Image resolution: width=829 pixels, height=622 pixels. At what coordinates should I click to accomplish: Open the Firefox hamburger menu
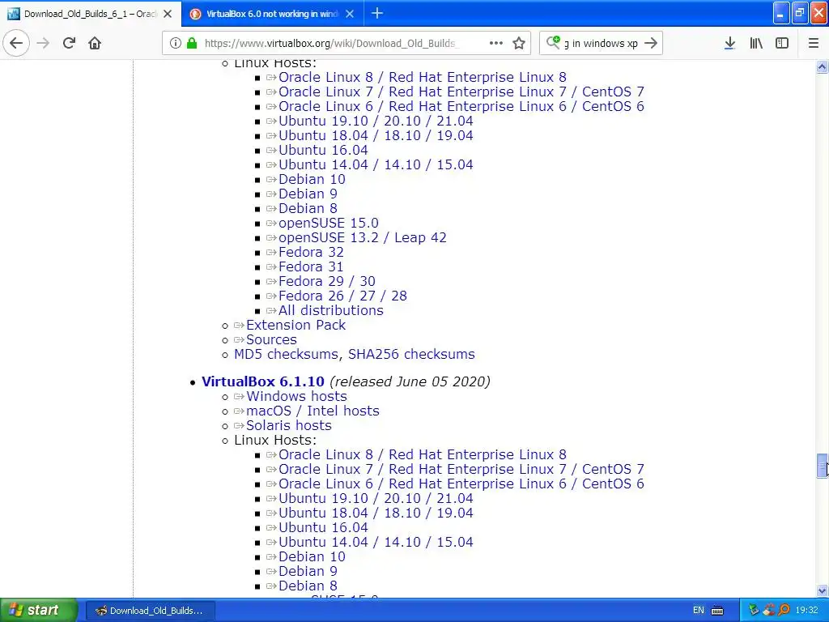coord(813,43)
